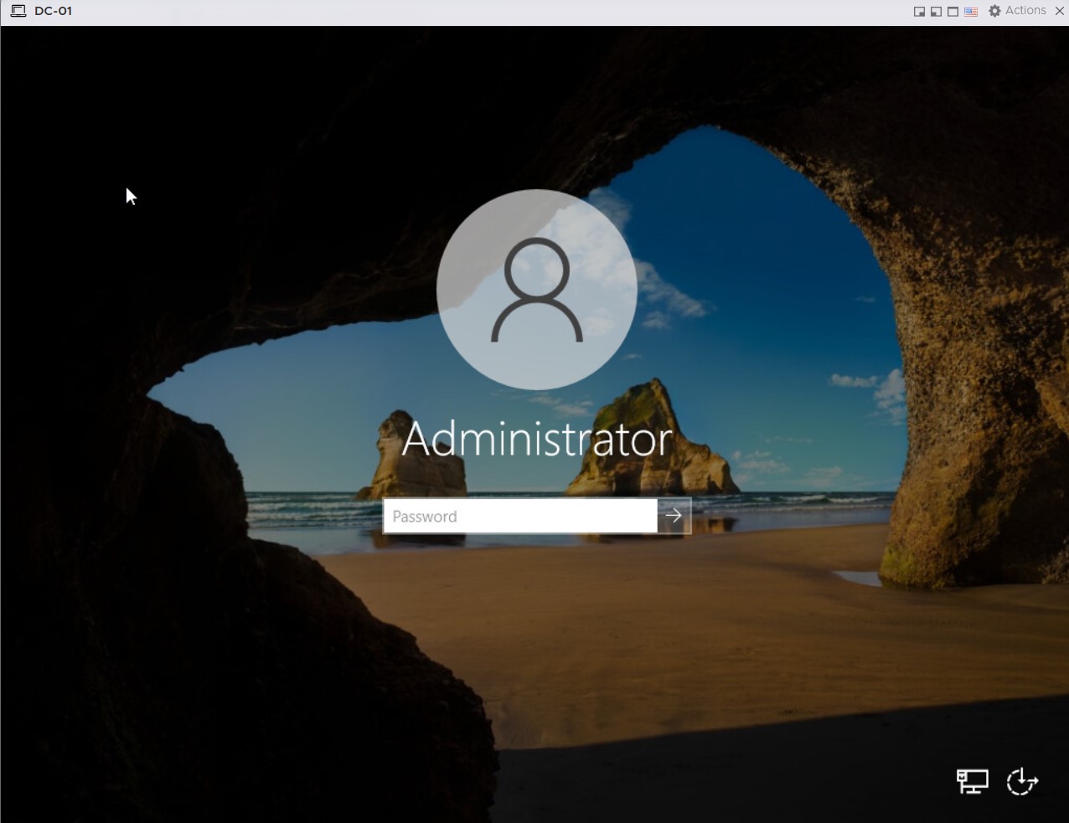Click the DC-01 console monitor icon

pos(18,11)
